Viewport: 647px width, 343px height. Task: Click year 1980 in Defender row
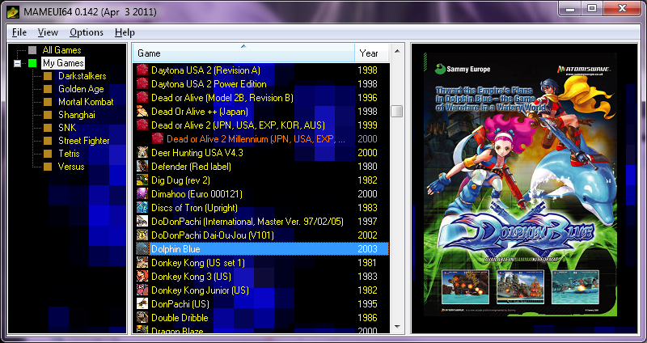(367, 167)
